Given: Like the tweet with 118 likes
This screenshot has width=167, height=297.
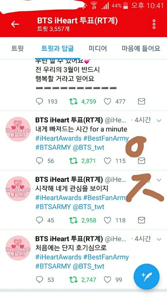Looking at the screenshot, I should click(x=107, y=220).
